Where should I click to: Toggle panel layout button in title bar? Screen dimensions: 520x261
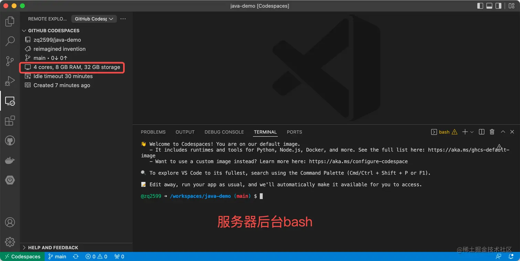[489, 6]
